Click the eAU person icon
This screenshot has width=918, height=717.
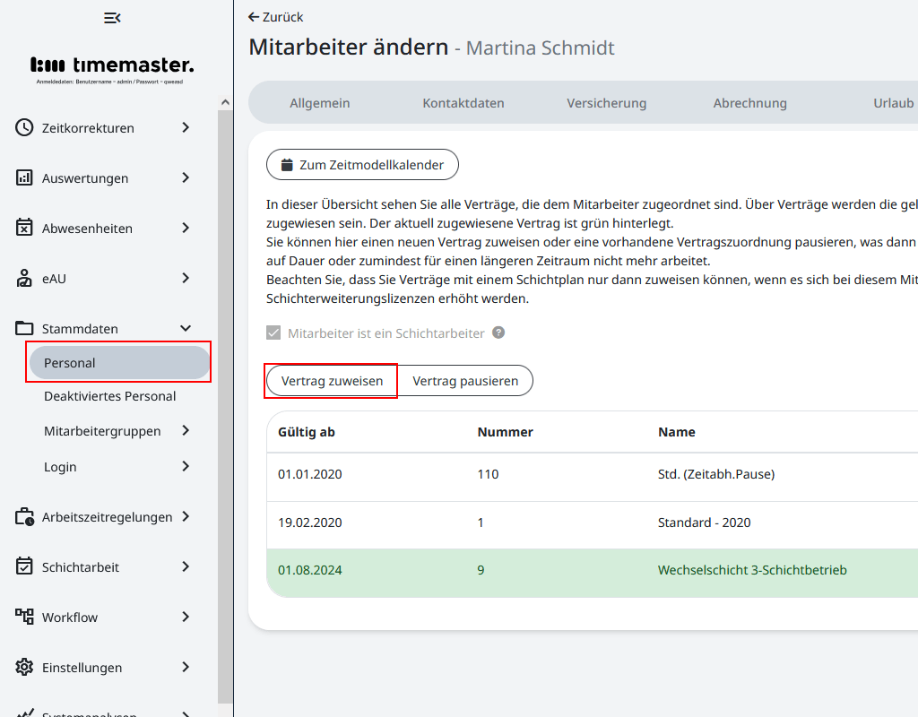tap(22, 278)
